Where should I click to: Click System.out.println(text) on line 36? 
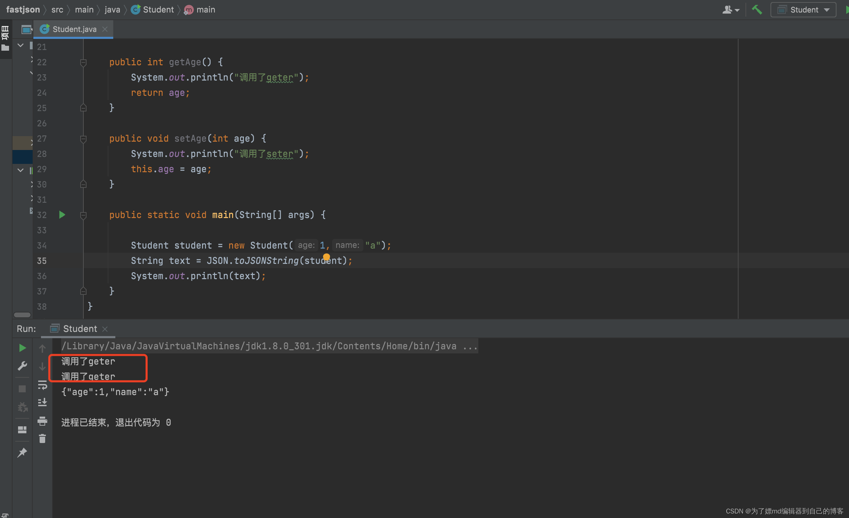[198, 276]
